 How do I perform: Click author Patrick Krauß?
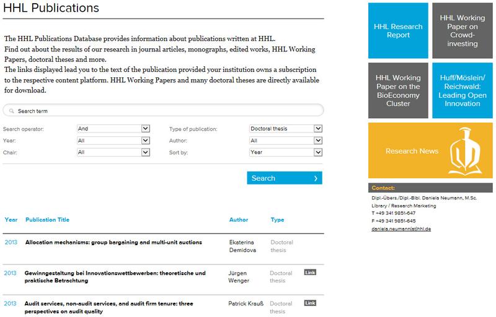[246, 304]
